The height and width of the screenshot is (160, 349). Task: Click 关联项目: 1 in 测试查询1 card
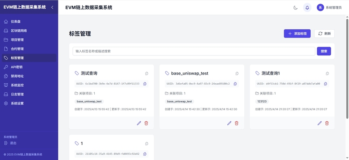tap(266, 93)
